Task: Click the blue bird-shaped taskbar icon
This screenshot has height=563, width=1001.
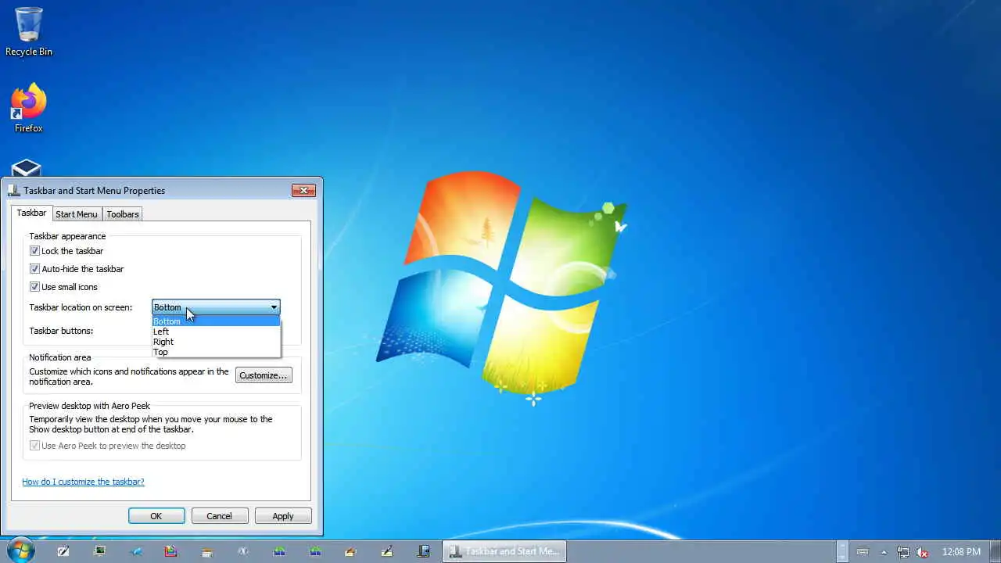Action: [x=135, y=551]
